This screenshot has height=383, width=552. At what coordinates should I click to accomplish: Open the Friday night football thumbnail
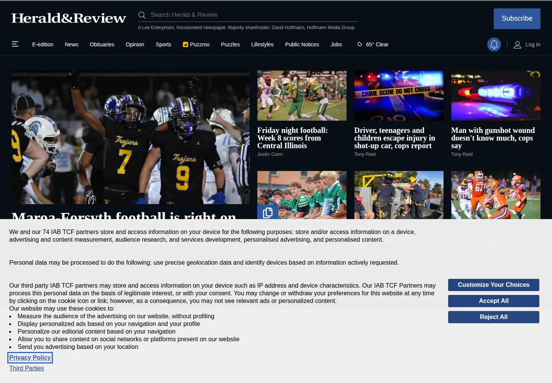coord(302,96)
